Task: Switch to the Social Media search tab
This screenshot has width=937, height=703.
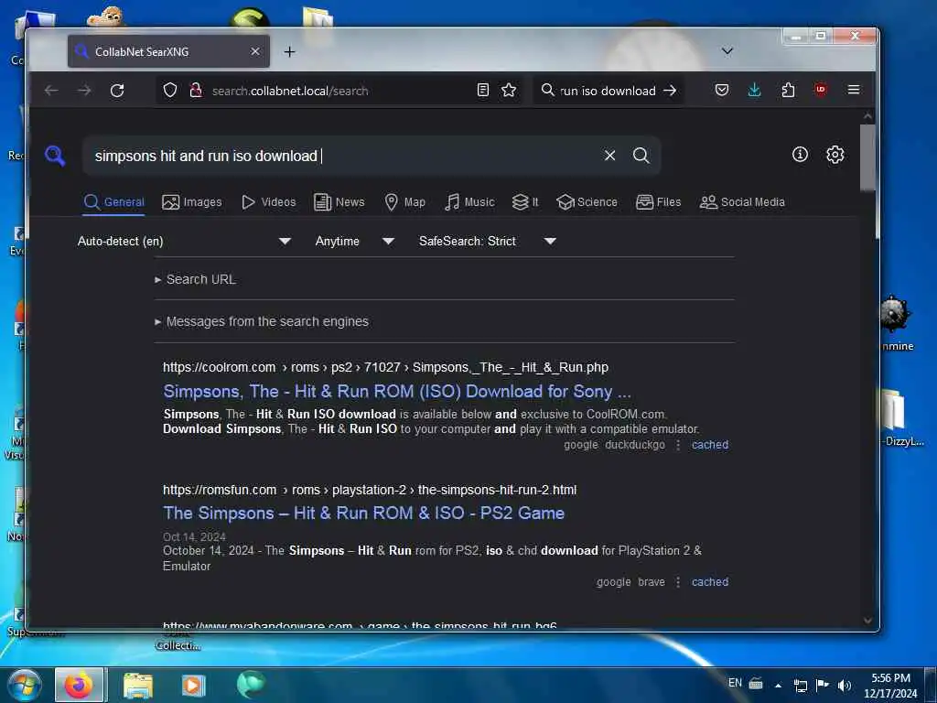Action: point(742,202)
